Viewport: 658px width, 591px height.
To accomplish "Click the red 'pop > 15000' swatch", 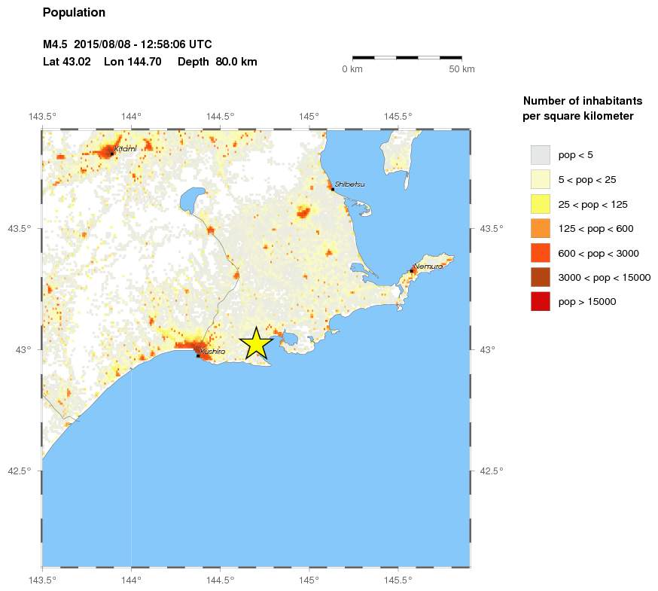I will coord(540,301).
